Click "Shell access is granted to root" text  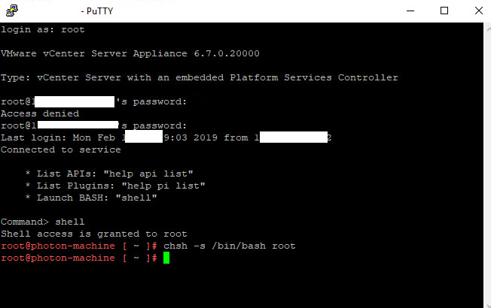[x=93, y=234]
